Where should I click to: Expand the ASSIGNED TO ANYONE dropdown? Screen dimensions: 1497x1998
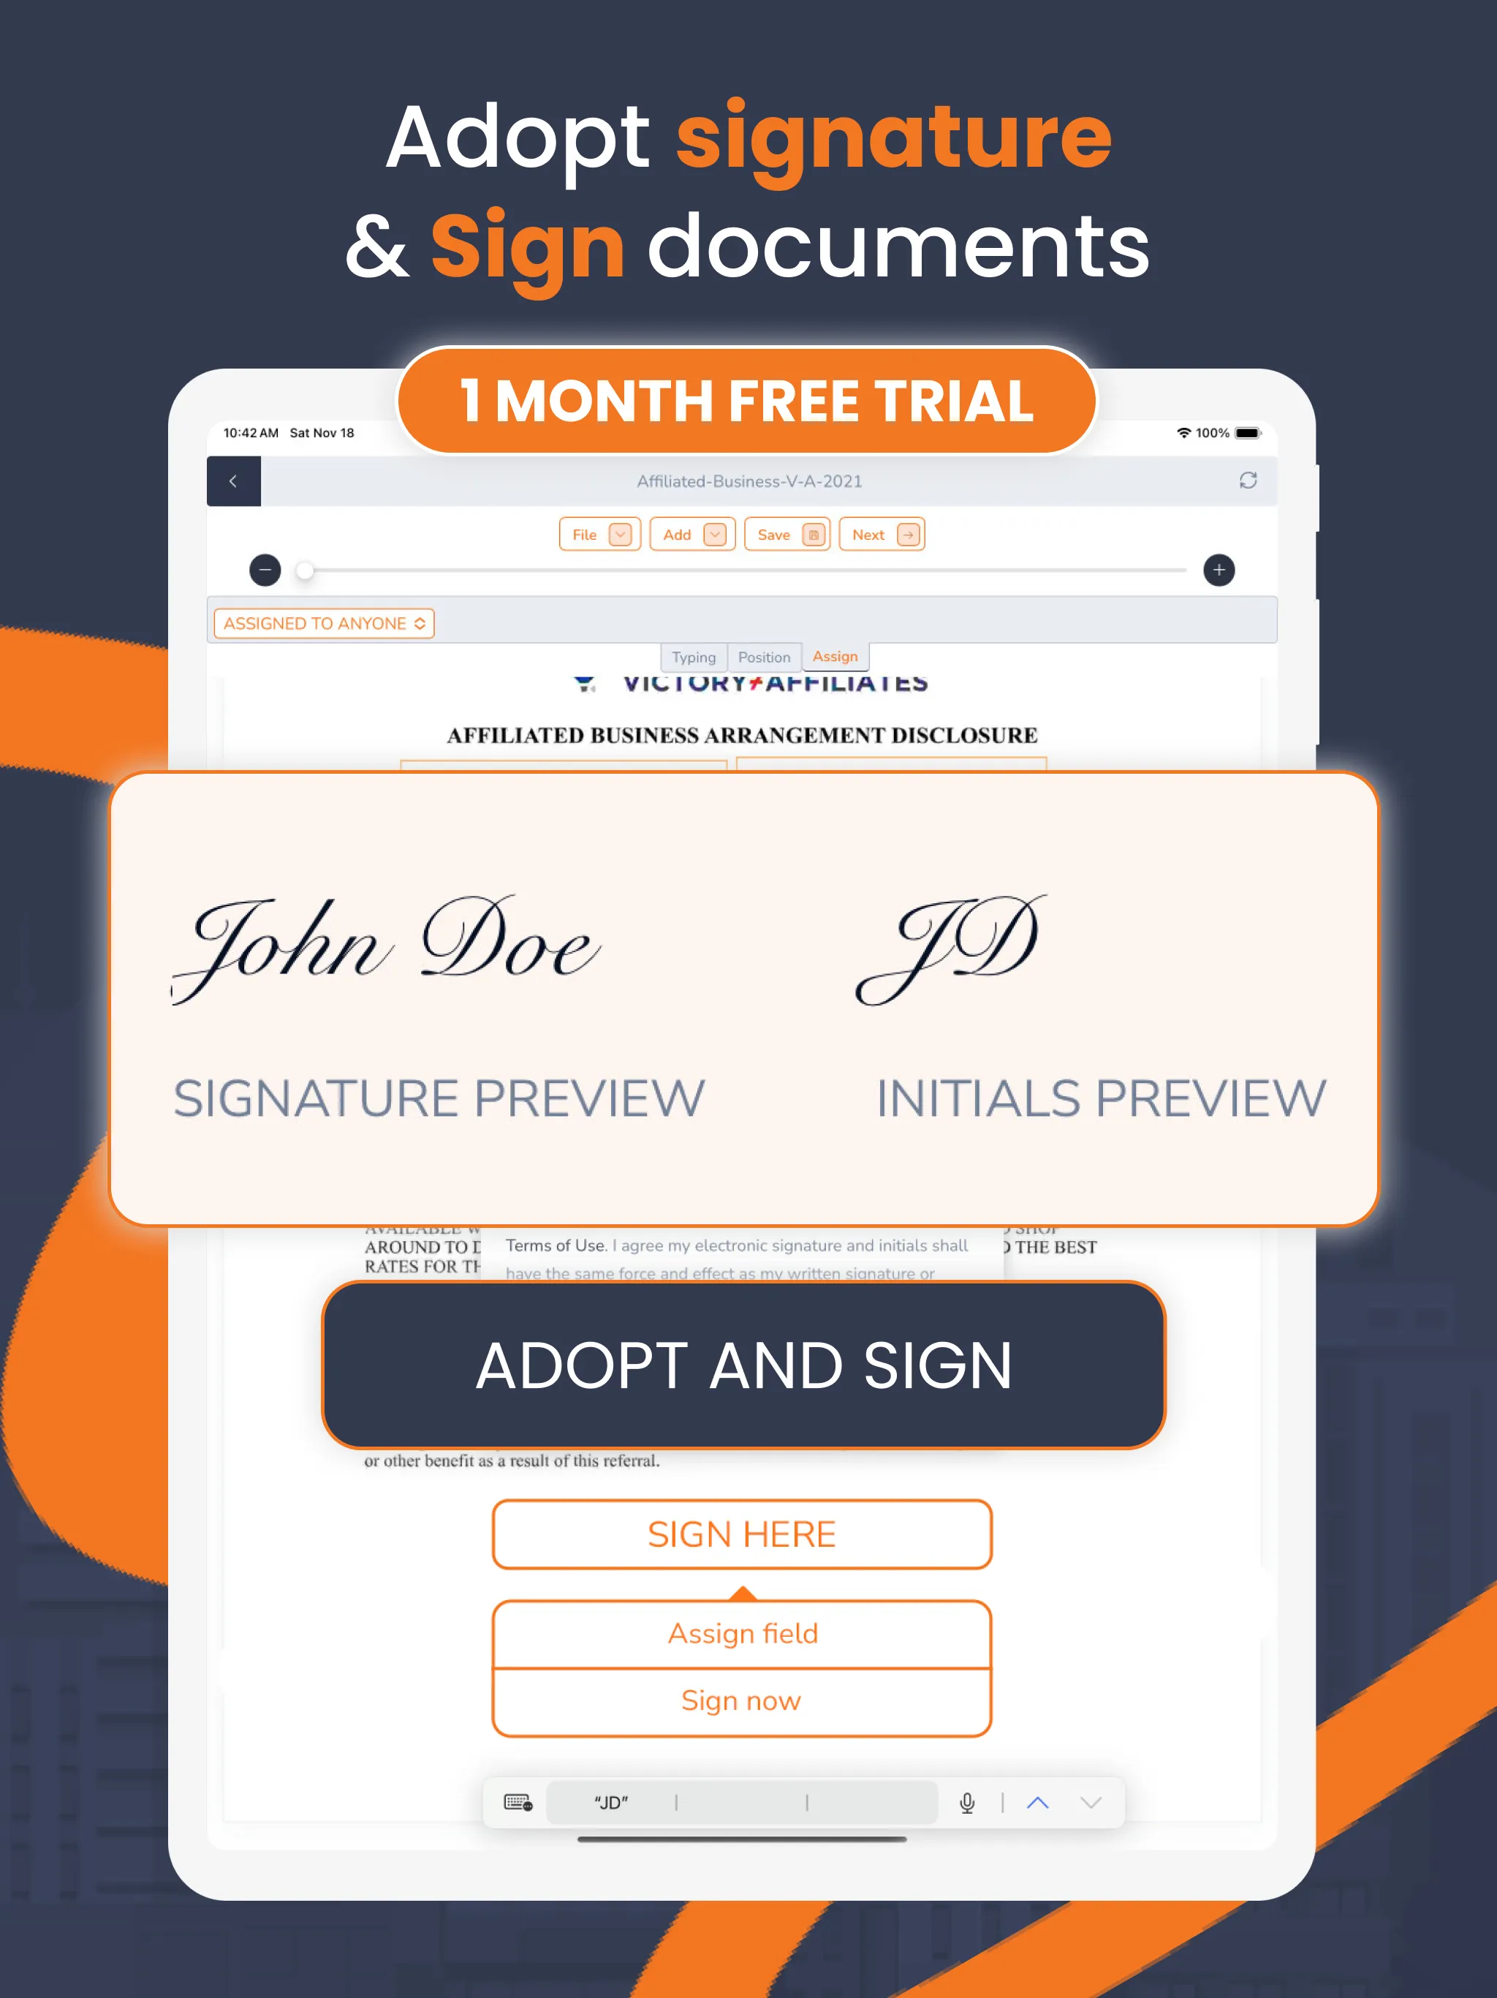click(x=322, y=623)
